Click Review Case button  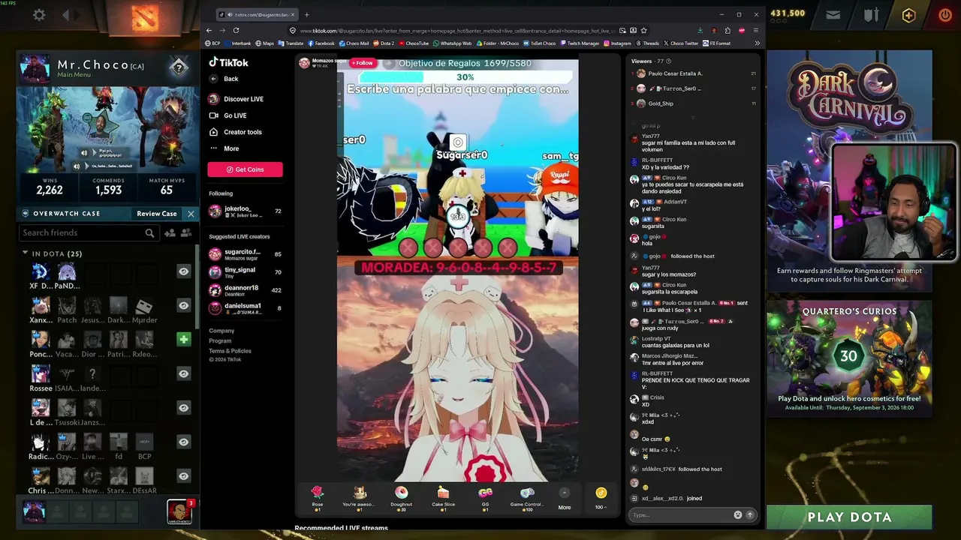[x=156, y=214]
